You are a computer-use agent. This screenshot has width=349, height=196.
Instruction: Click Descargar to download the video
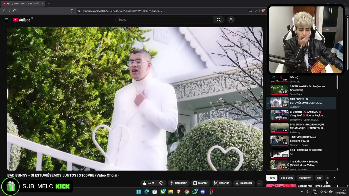pos(244,183)
